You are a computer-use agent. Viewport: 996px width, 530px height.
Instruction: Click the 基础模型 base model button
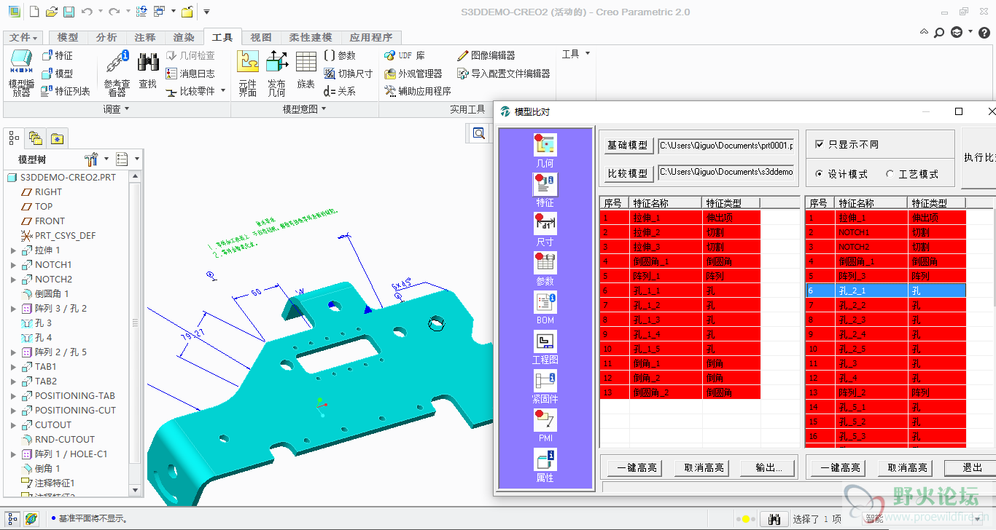[627, 146]
